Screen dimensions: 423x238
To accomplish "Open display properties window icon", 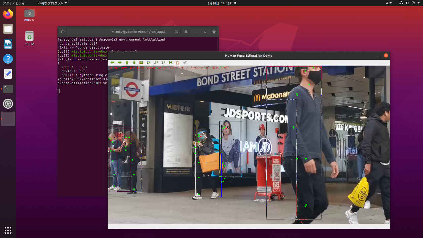I will click(x=185, y=62).
